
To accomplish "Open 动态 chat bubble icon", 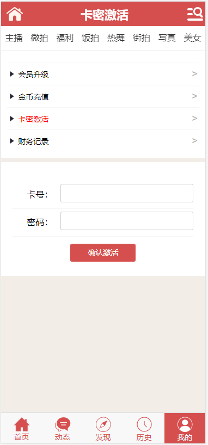I will tap(63, 425).
